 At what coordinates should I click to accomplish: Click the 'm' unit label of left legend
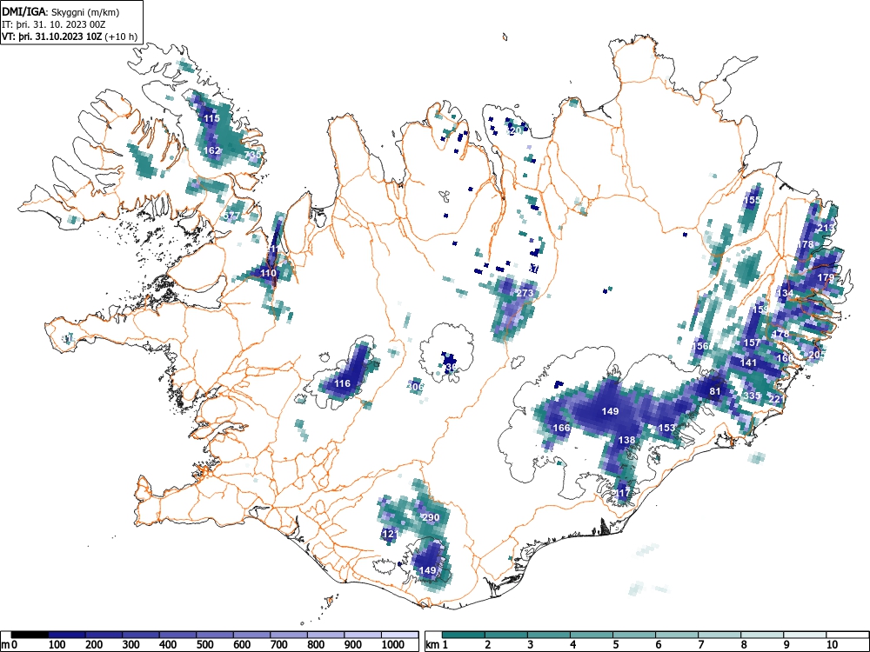click(5, 645)
